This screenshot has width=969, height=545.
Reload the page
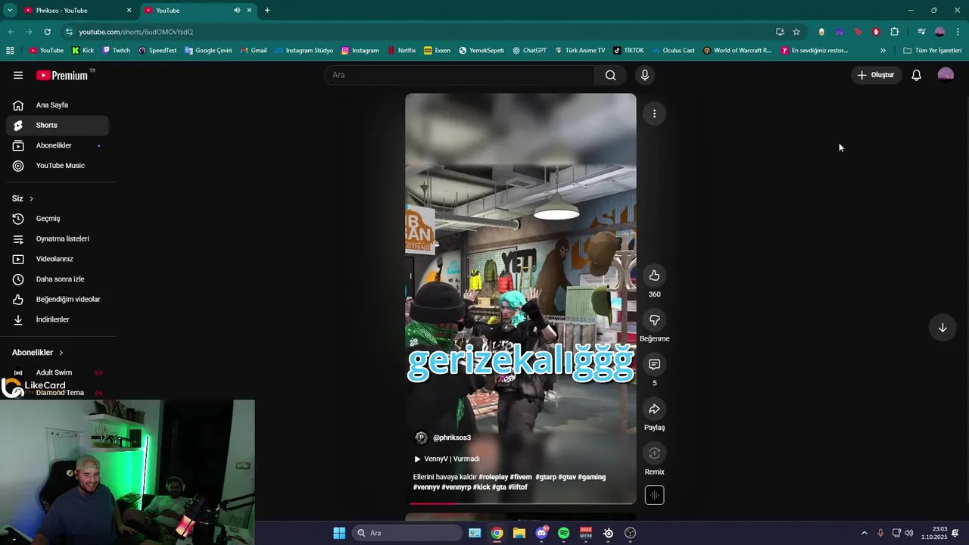[47, 32]
